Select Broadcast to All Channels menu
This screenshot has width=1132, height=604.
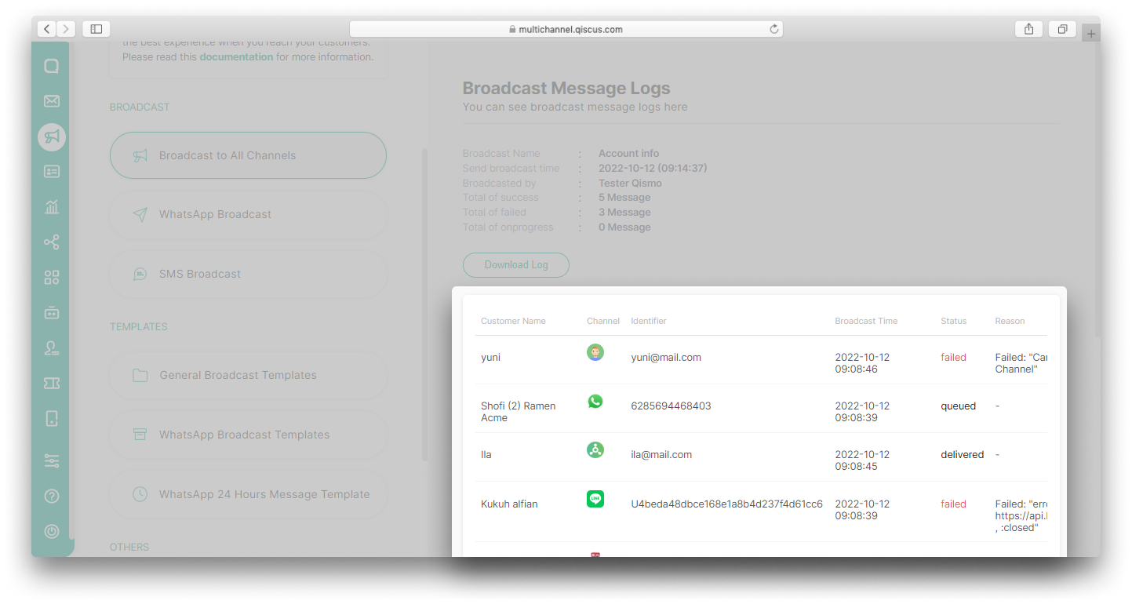(x=248, y=155)
